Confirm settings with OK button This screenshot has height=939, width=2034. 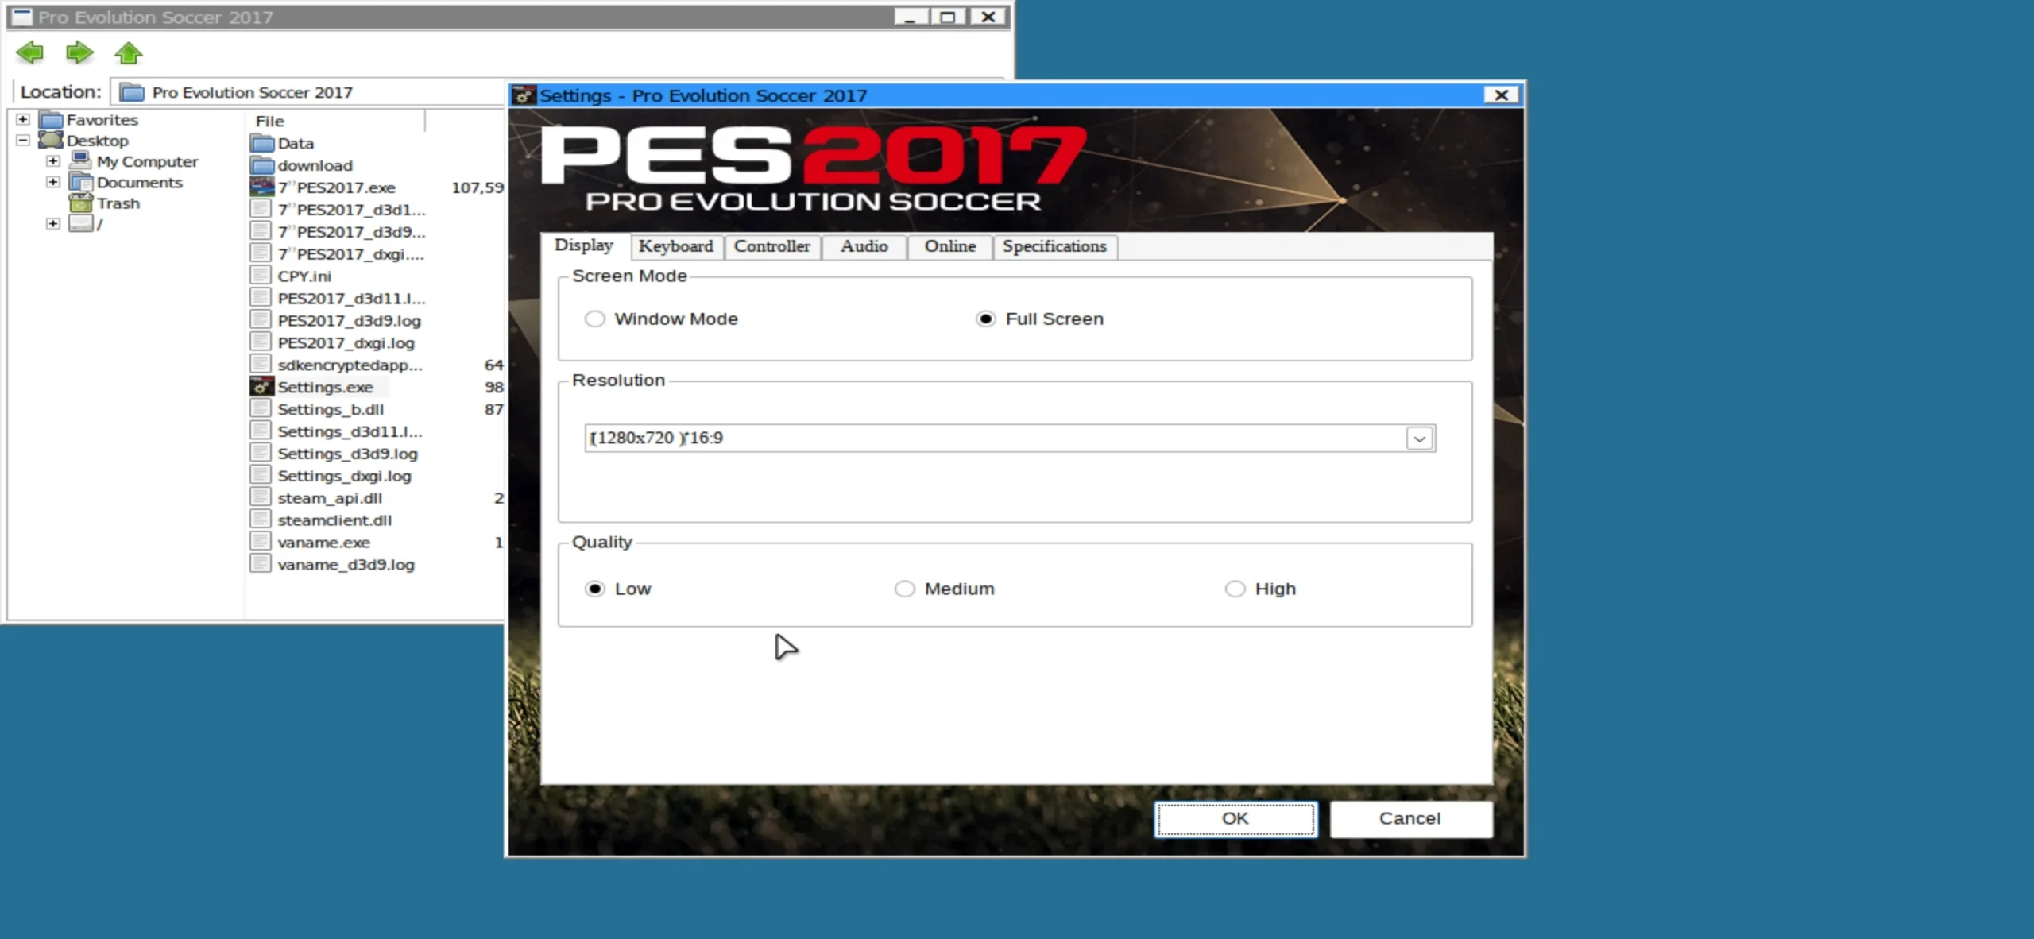pyautogui.click(x=1235, y=819)
